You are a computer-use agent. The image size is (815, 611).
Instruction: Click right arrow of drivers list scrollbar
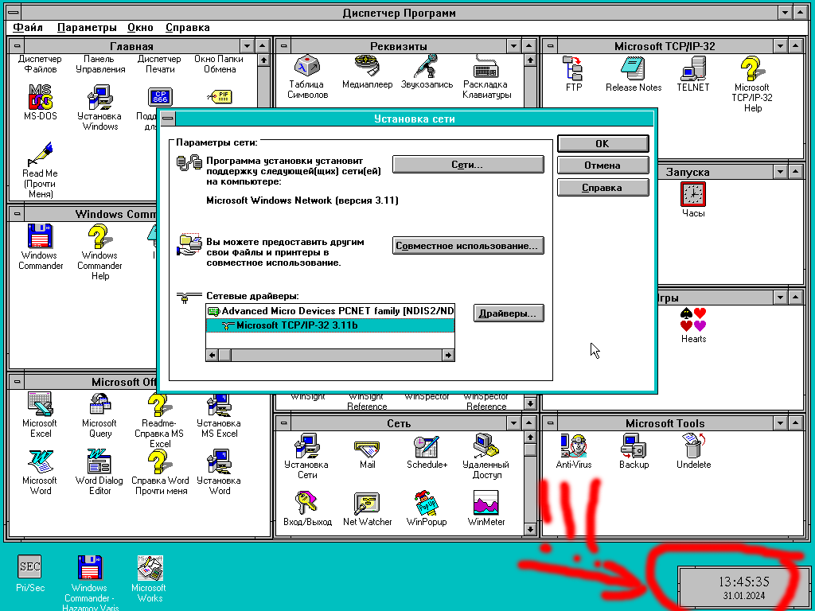pyautogui.click(x=448, y=356)
